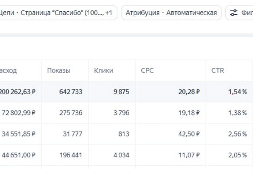The height and width of the screenshot is (169, 253).
Task: Select the total spend cell 200 262,63 ₽
Action: (18, 92)
